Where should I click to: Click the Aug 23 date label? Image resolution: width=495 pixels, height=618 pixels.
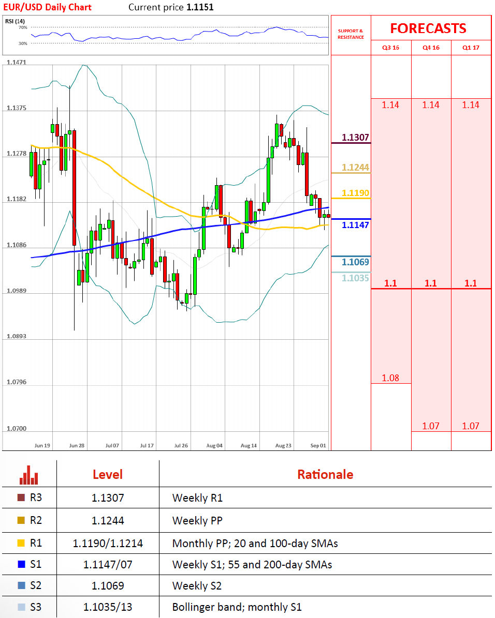point(283,446)
